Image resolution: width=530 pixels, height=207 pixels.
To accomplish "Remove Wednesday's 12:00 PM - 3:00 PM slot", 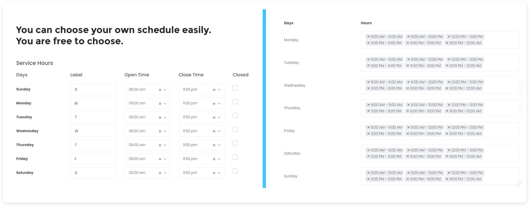I will 449,82.
